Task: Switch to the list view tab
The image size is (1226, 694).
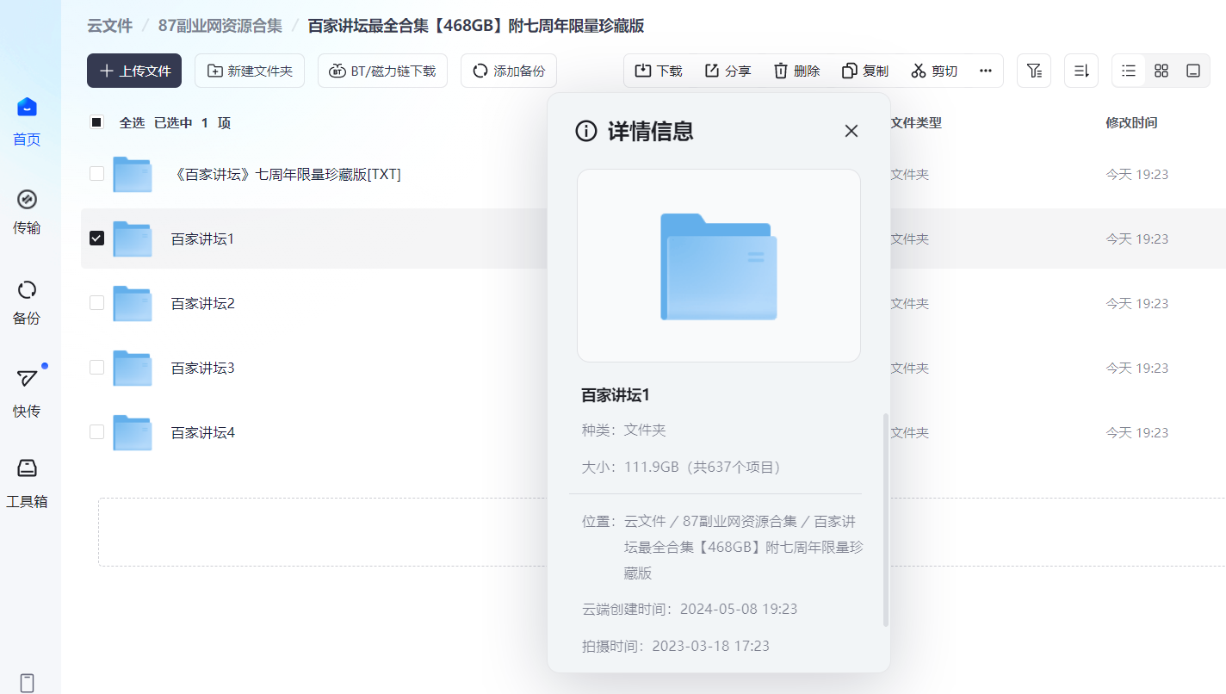Action: (1128, 71)
